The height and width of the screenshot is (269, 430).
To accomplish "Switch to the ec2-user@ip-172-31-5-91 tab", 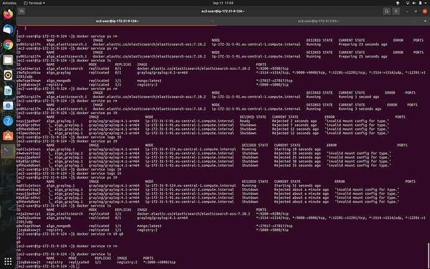I will pos(318,21).
